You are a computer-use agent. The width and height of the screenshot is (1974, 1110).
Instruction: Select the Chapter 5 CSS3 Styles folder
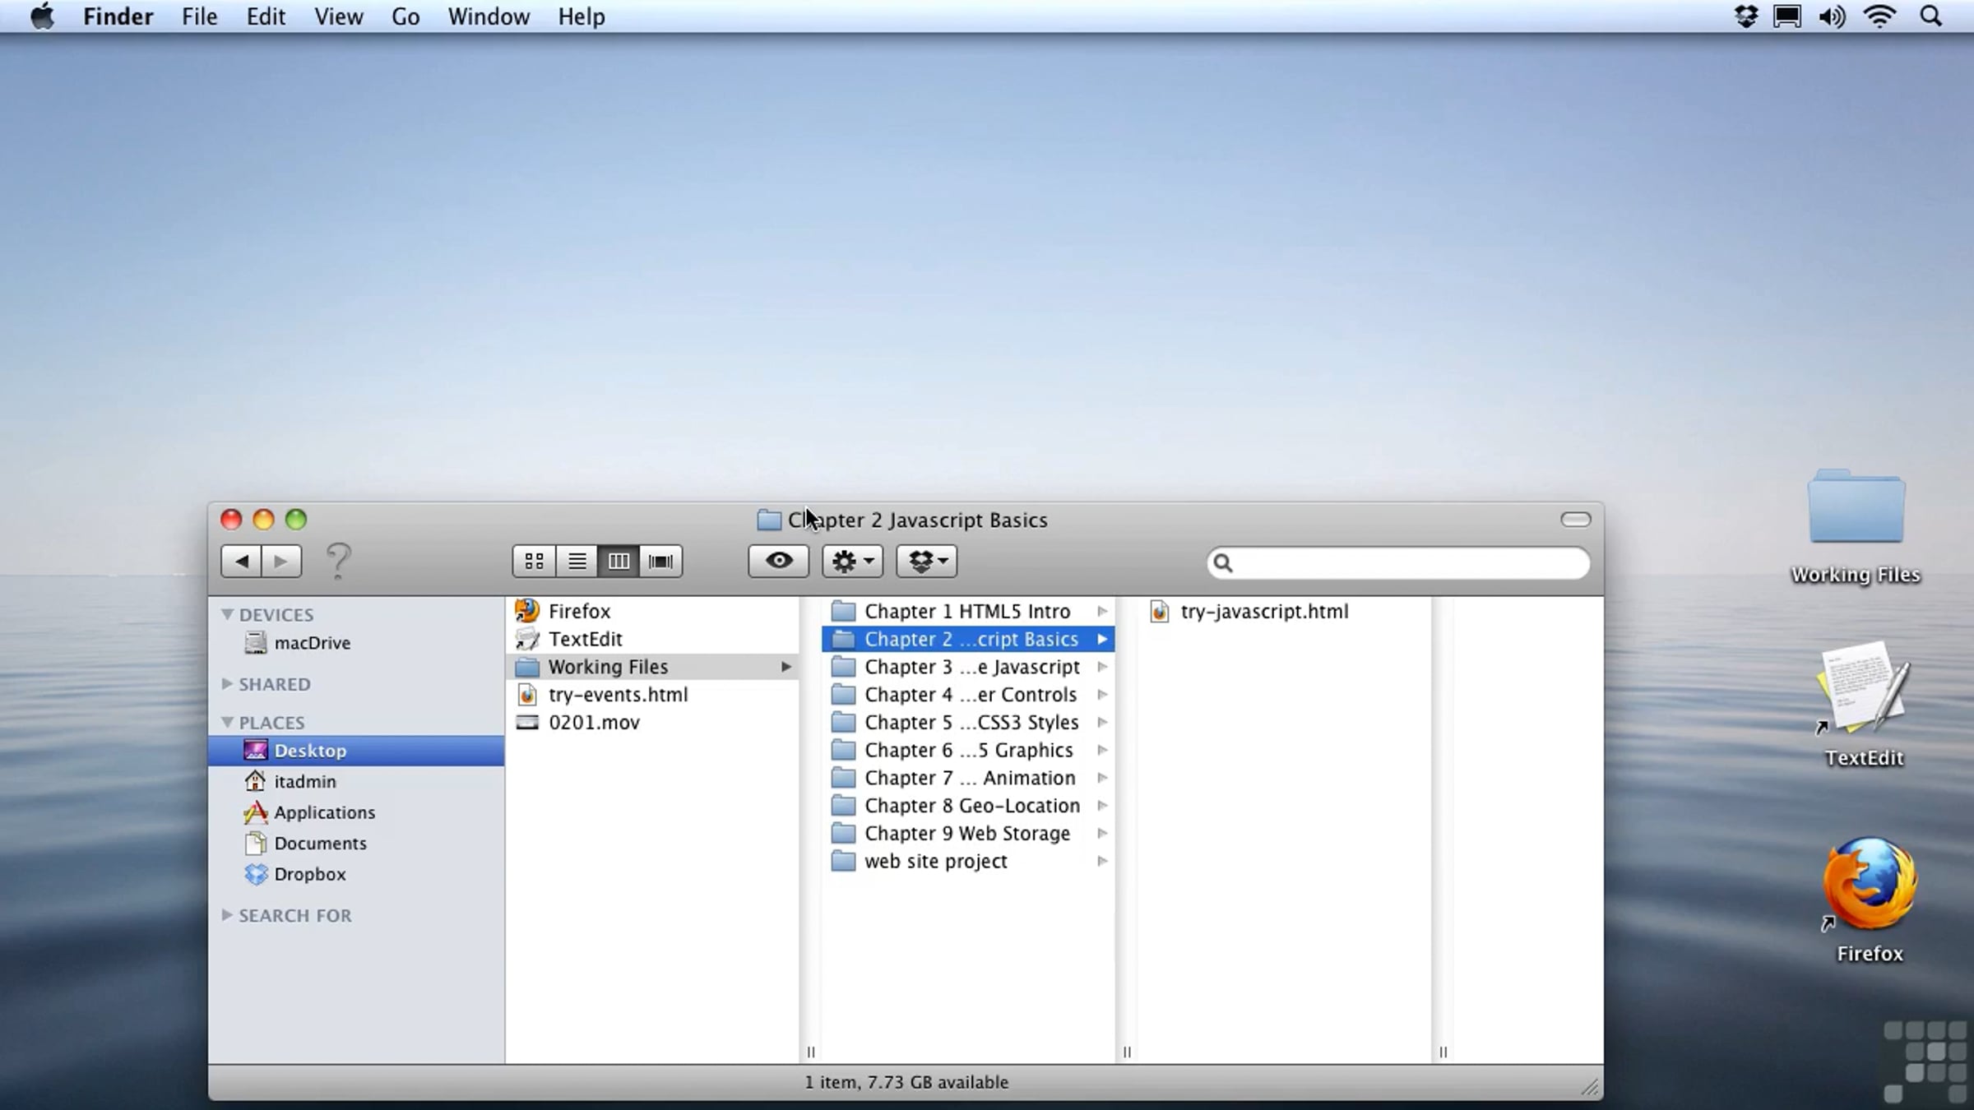pyautogui.click(x=971, y=722)
